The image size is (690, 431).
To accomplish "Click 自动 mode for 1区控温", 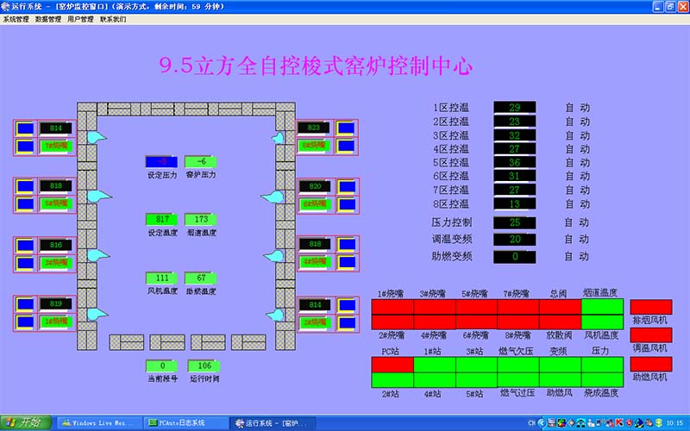I will [577, 108].
